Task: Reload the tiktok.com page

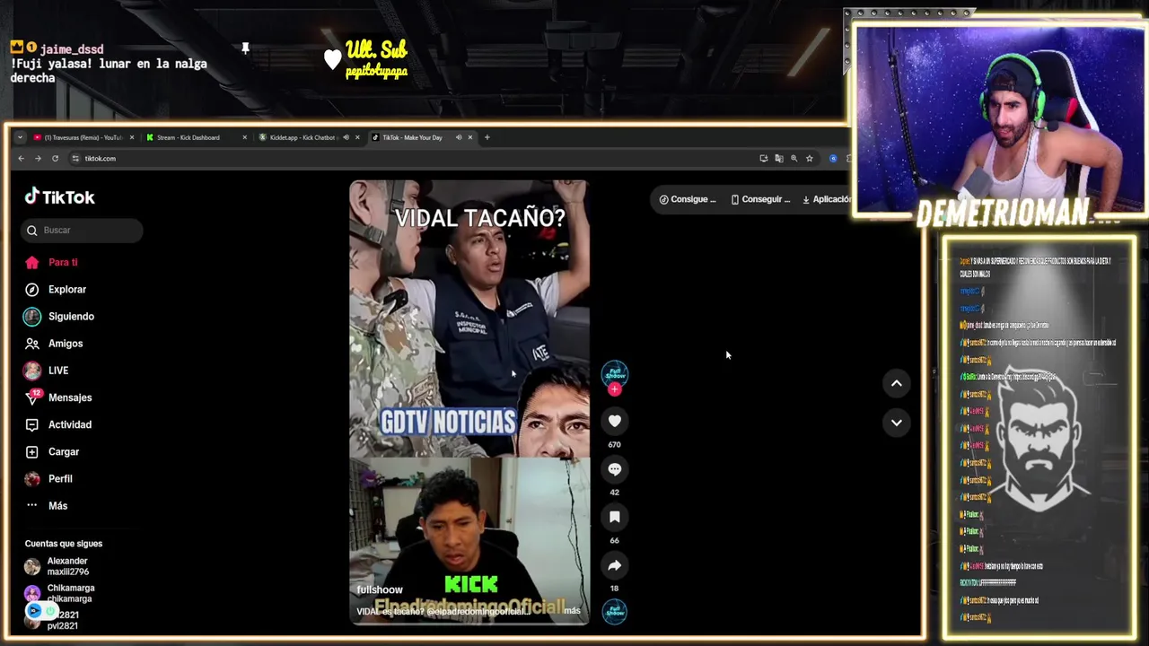Action: pyautogui.click(x=55, y=159)
